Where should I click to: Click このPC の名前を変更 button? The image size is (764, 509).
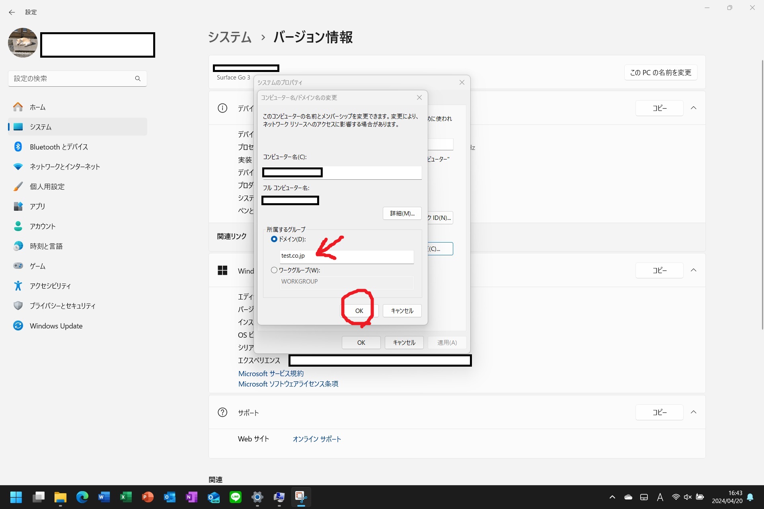click(661, 72)
